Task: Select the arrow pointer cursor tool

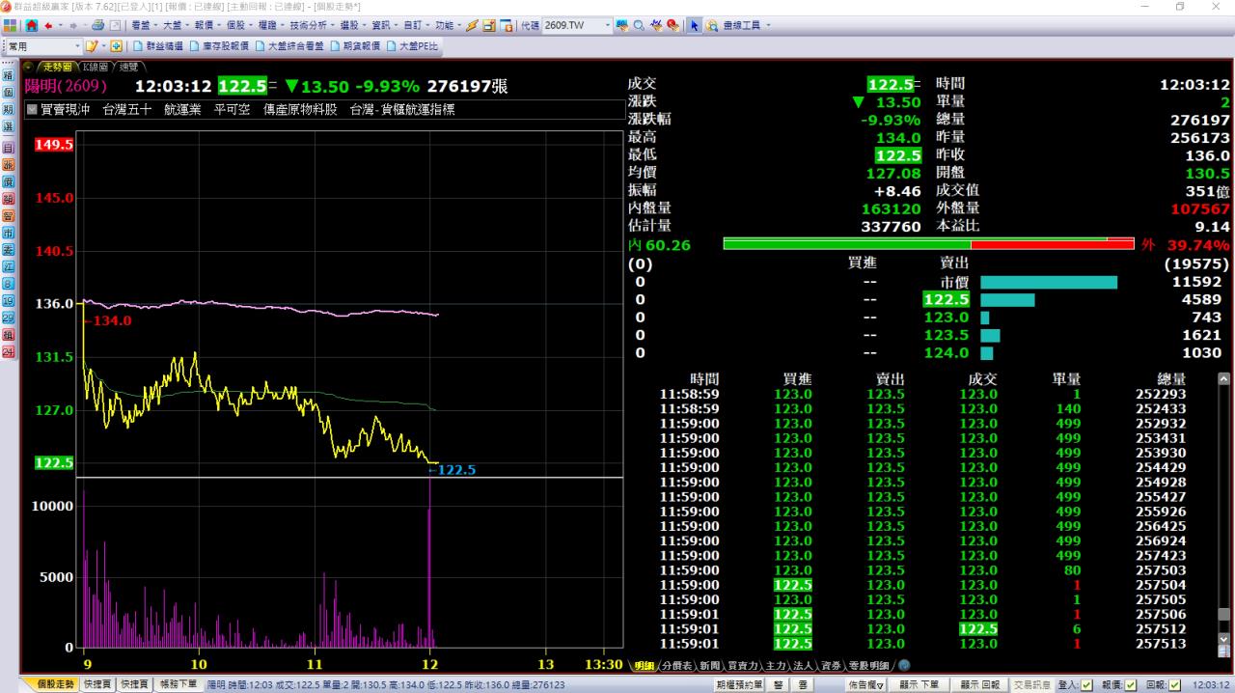Action: point(694,25)
